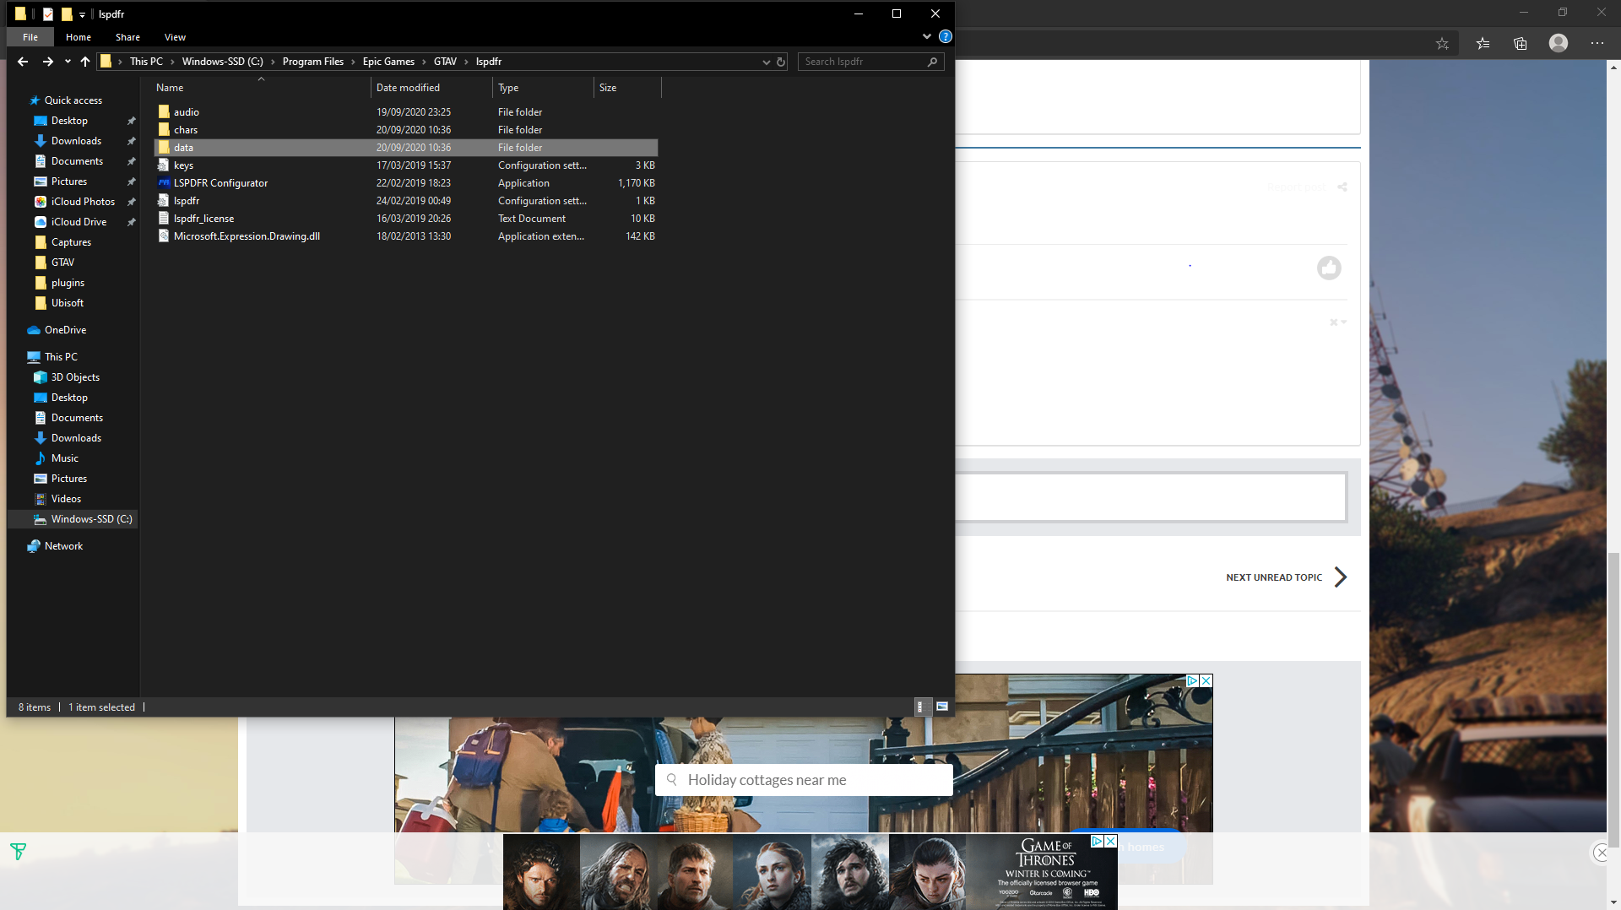This screenshot has width=1621, height=910.
Task: Open 3D Objects under This PC
Action: coord(75,377)
